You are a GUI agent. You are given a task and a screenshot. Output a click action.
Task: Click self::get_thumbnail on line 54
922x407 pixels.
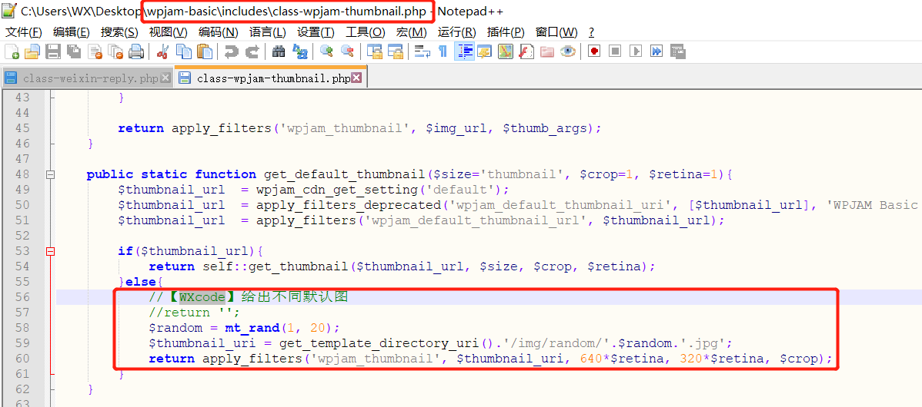point(276,266)
